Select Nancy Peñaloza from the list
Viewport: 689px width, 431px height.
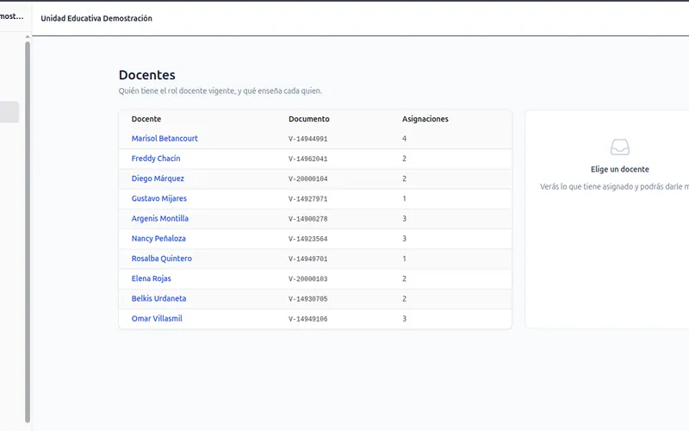(x=158, y=239)
